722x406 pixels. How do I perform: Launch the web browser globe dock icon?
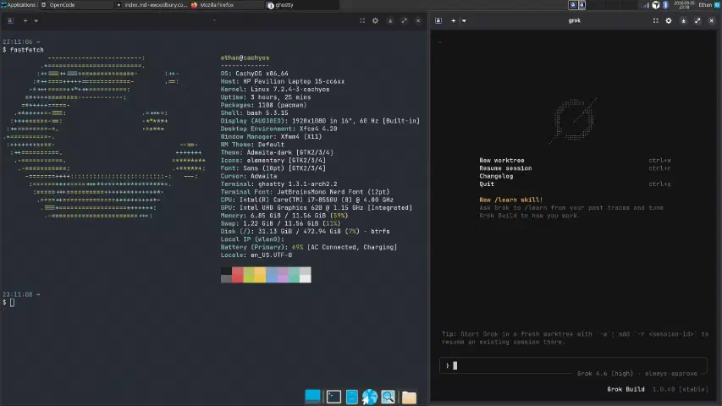[x=369, y=397]
